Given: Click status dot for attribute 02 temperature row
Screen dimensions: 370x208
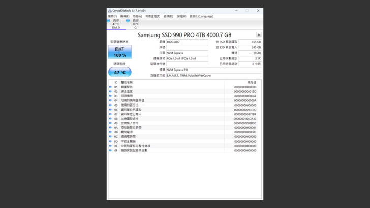Looking at the screenshot, I should 110,91.
